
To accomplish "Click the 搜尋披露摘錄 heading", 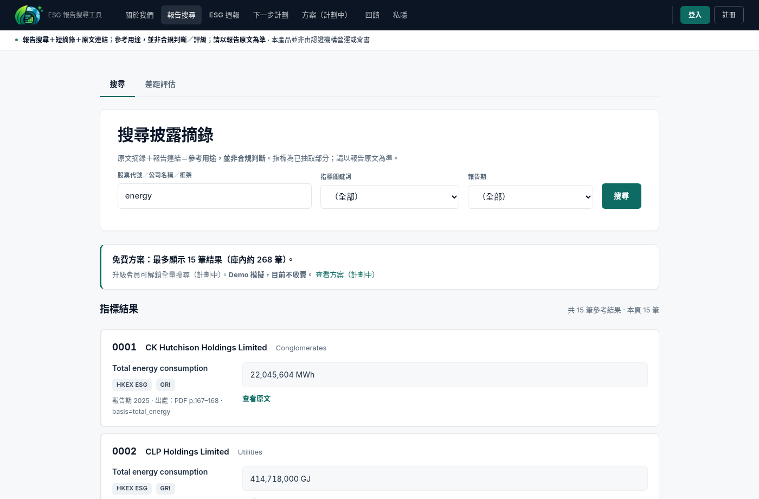I will click(165, 135).
